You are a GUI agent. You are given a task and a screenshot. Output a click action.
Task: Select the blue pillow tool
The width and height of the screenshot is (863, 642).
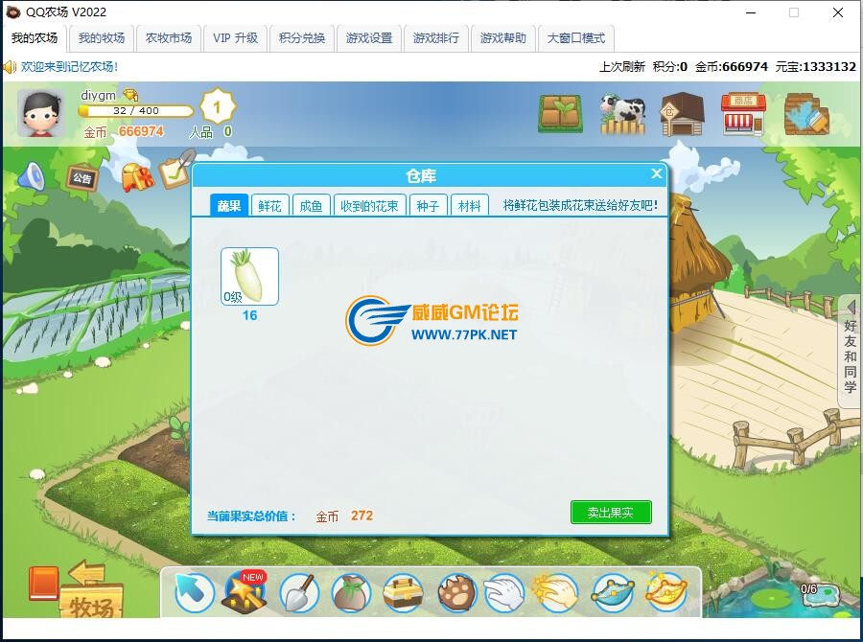click(x=612, y=593)
